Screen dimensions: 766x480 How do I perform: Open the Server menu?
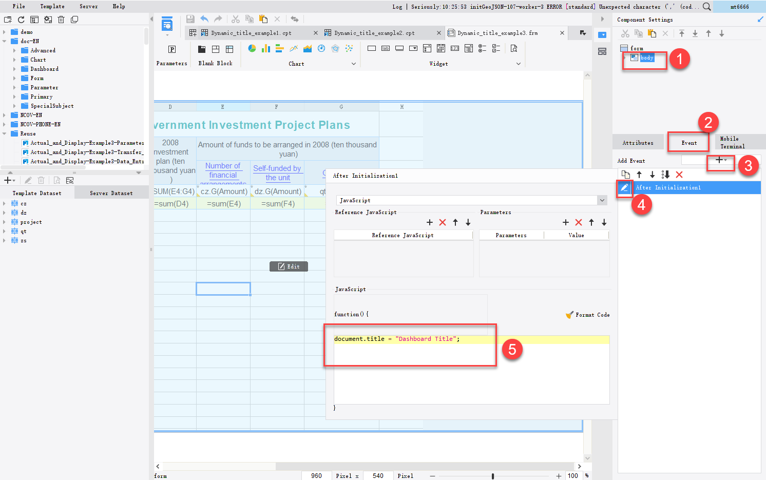(88, 6)
